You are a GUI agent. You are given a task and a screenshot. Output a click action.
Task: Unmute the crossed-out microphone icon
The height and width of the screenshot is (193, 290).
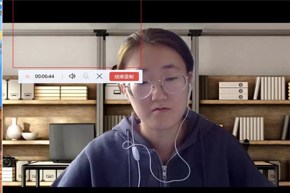click(x=86, y=76)
